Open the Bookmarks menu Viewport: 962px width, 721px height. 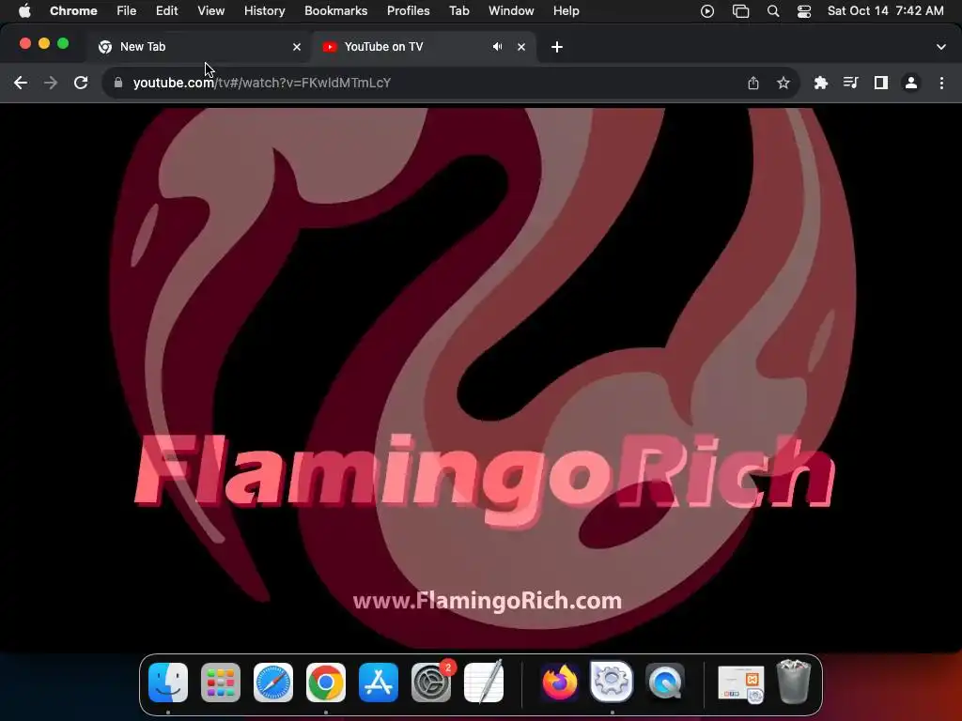(335, 11)
